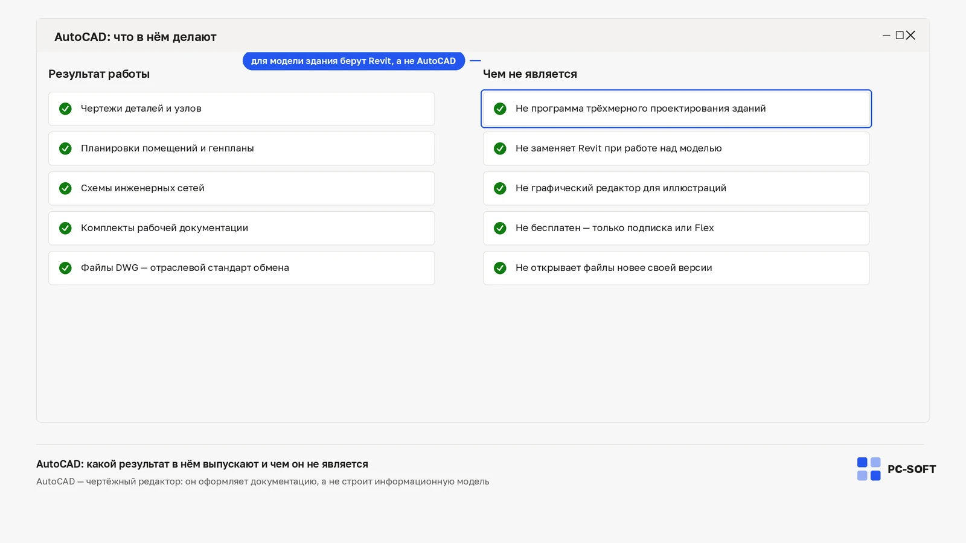The width and height of the screenshot is (966, 543).
Task: Click check icon beside "Не заменяет Revit при работе"
Action: 500,148
